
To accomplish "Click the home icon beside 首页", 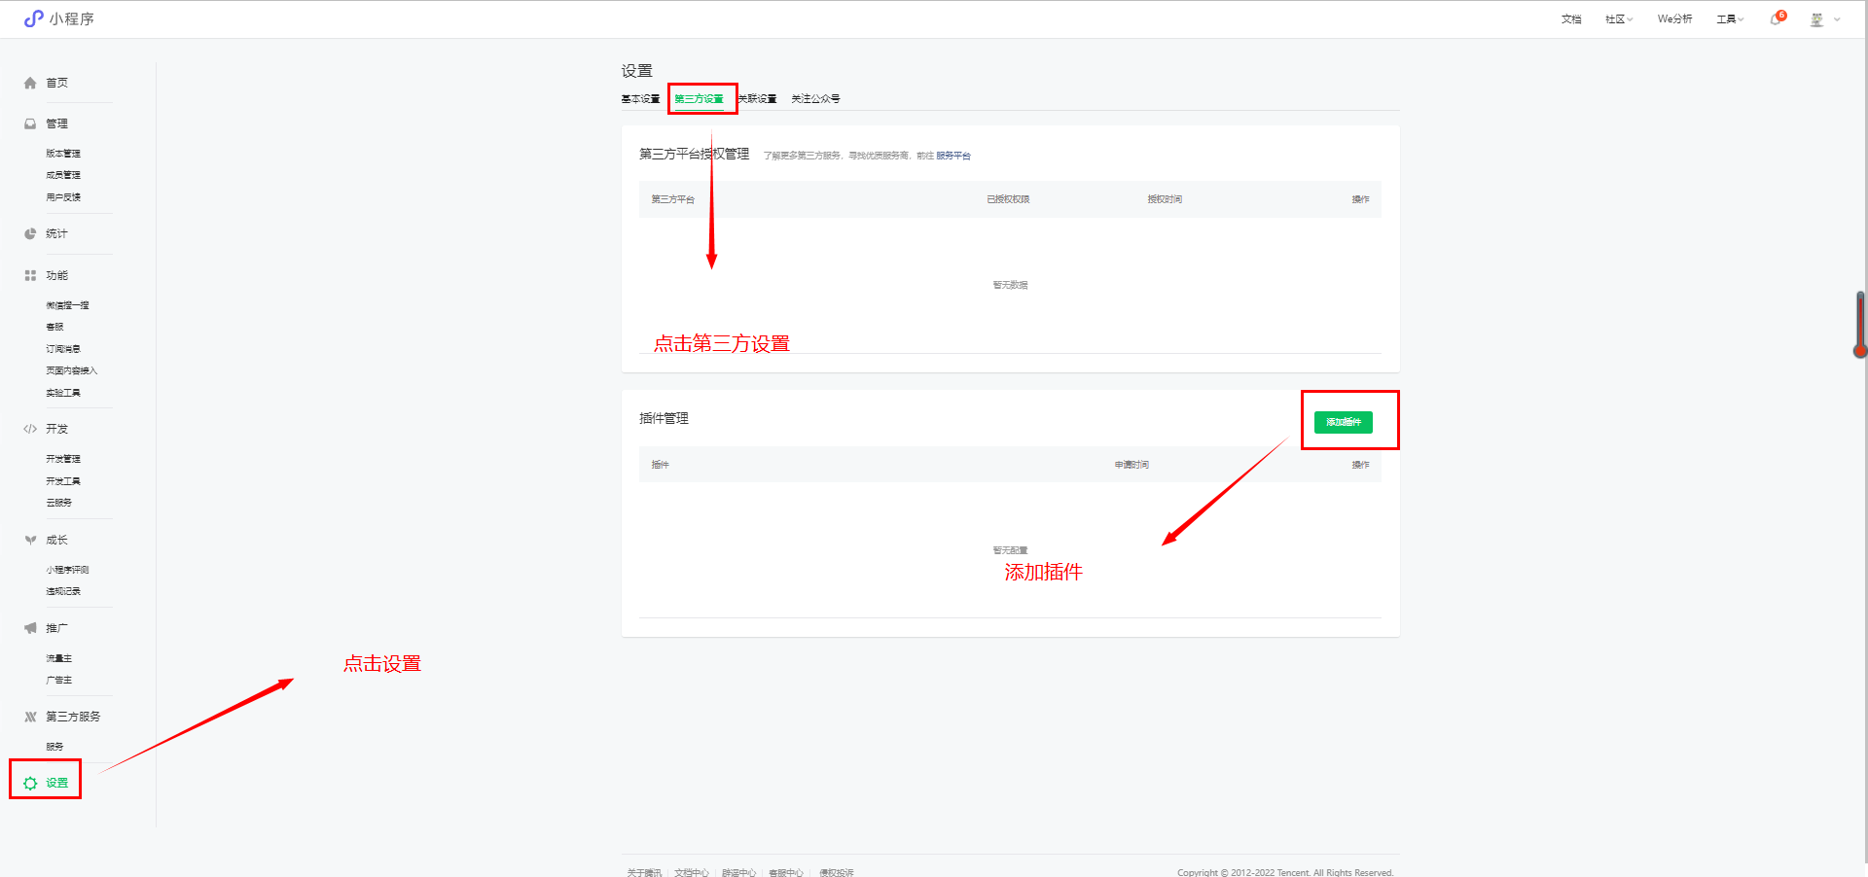I will point(30,83).
